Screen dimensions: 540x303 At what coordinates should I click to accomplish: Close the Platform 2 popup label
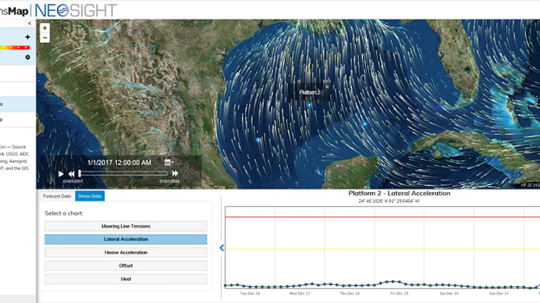point(327,87)
